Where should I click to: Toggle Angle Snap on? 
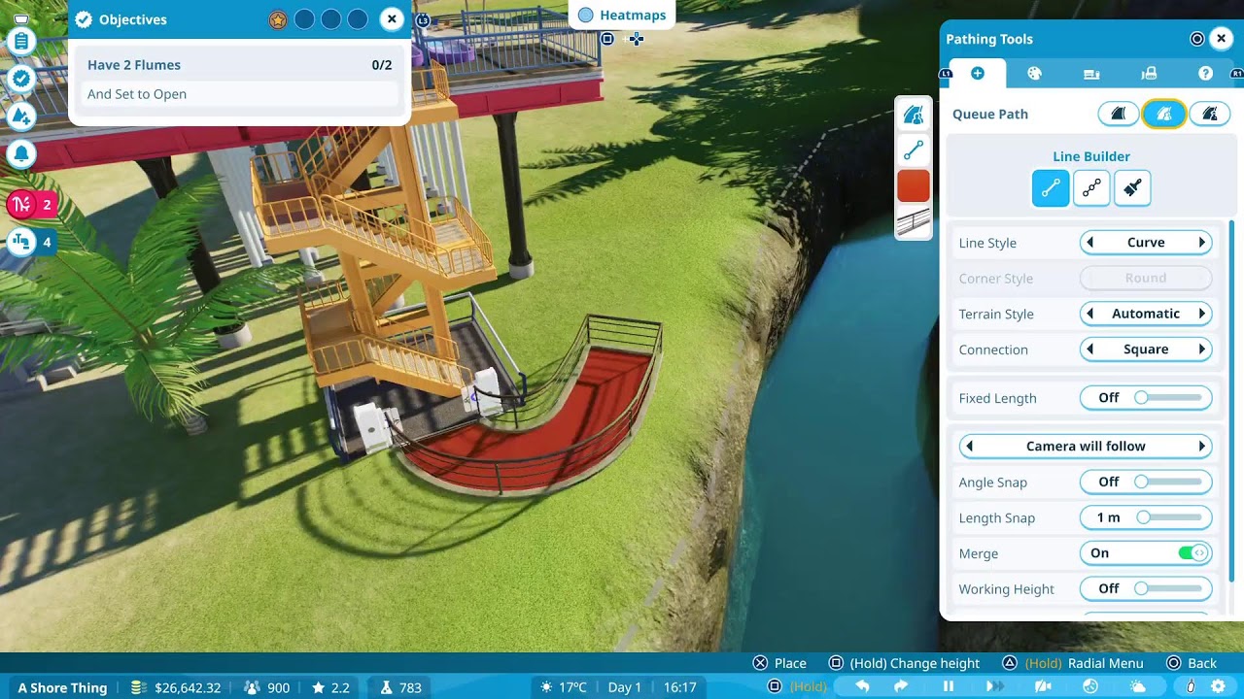1146,482
